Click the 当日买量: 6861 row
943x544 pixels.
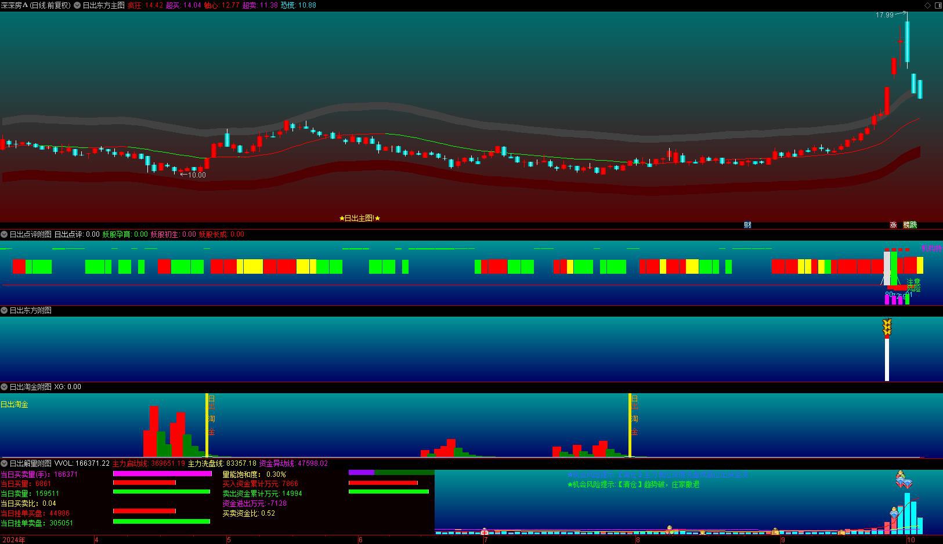tap(26, 484)
